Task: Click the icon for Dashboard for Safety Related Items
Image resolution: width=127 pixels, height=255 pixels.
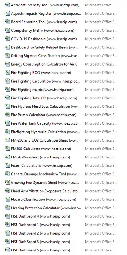Action: [7, 47]
